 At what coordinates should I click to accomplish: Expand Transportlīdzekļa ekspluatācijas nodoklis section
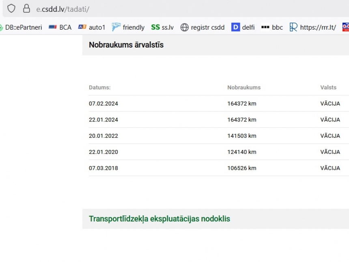159,219
